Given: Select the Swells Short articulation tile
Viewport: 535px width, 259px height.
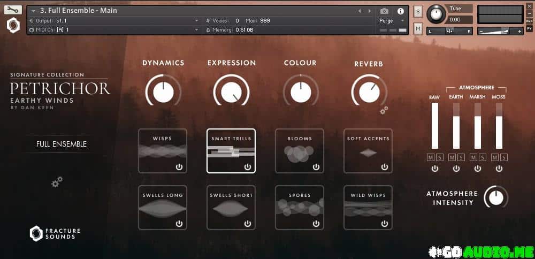Looking at the screenshot, I should (231, 208).
